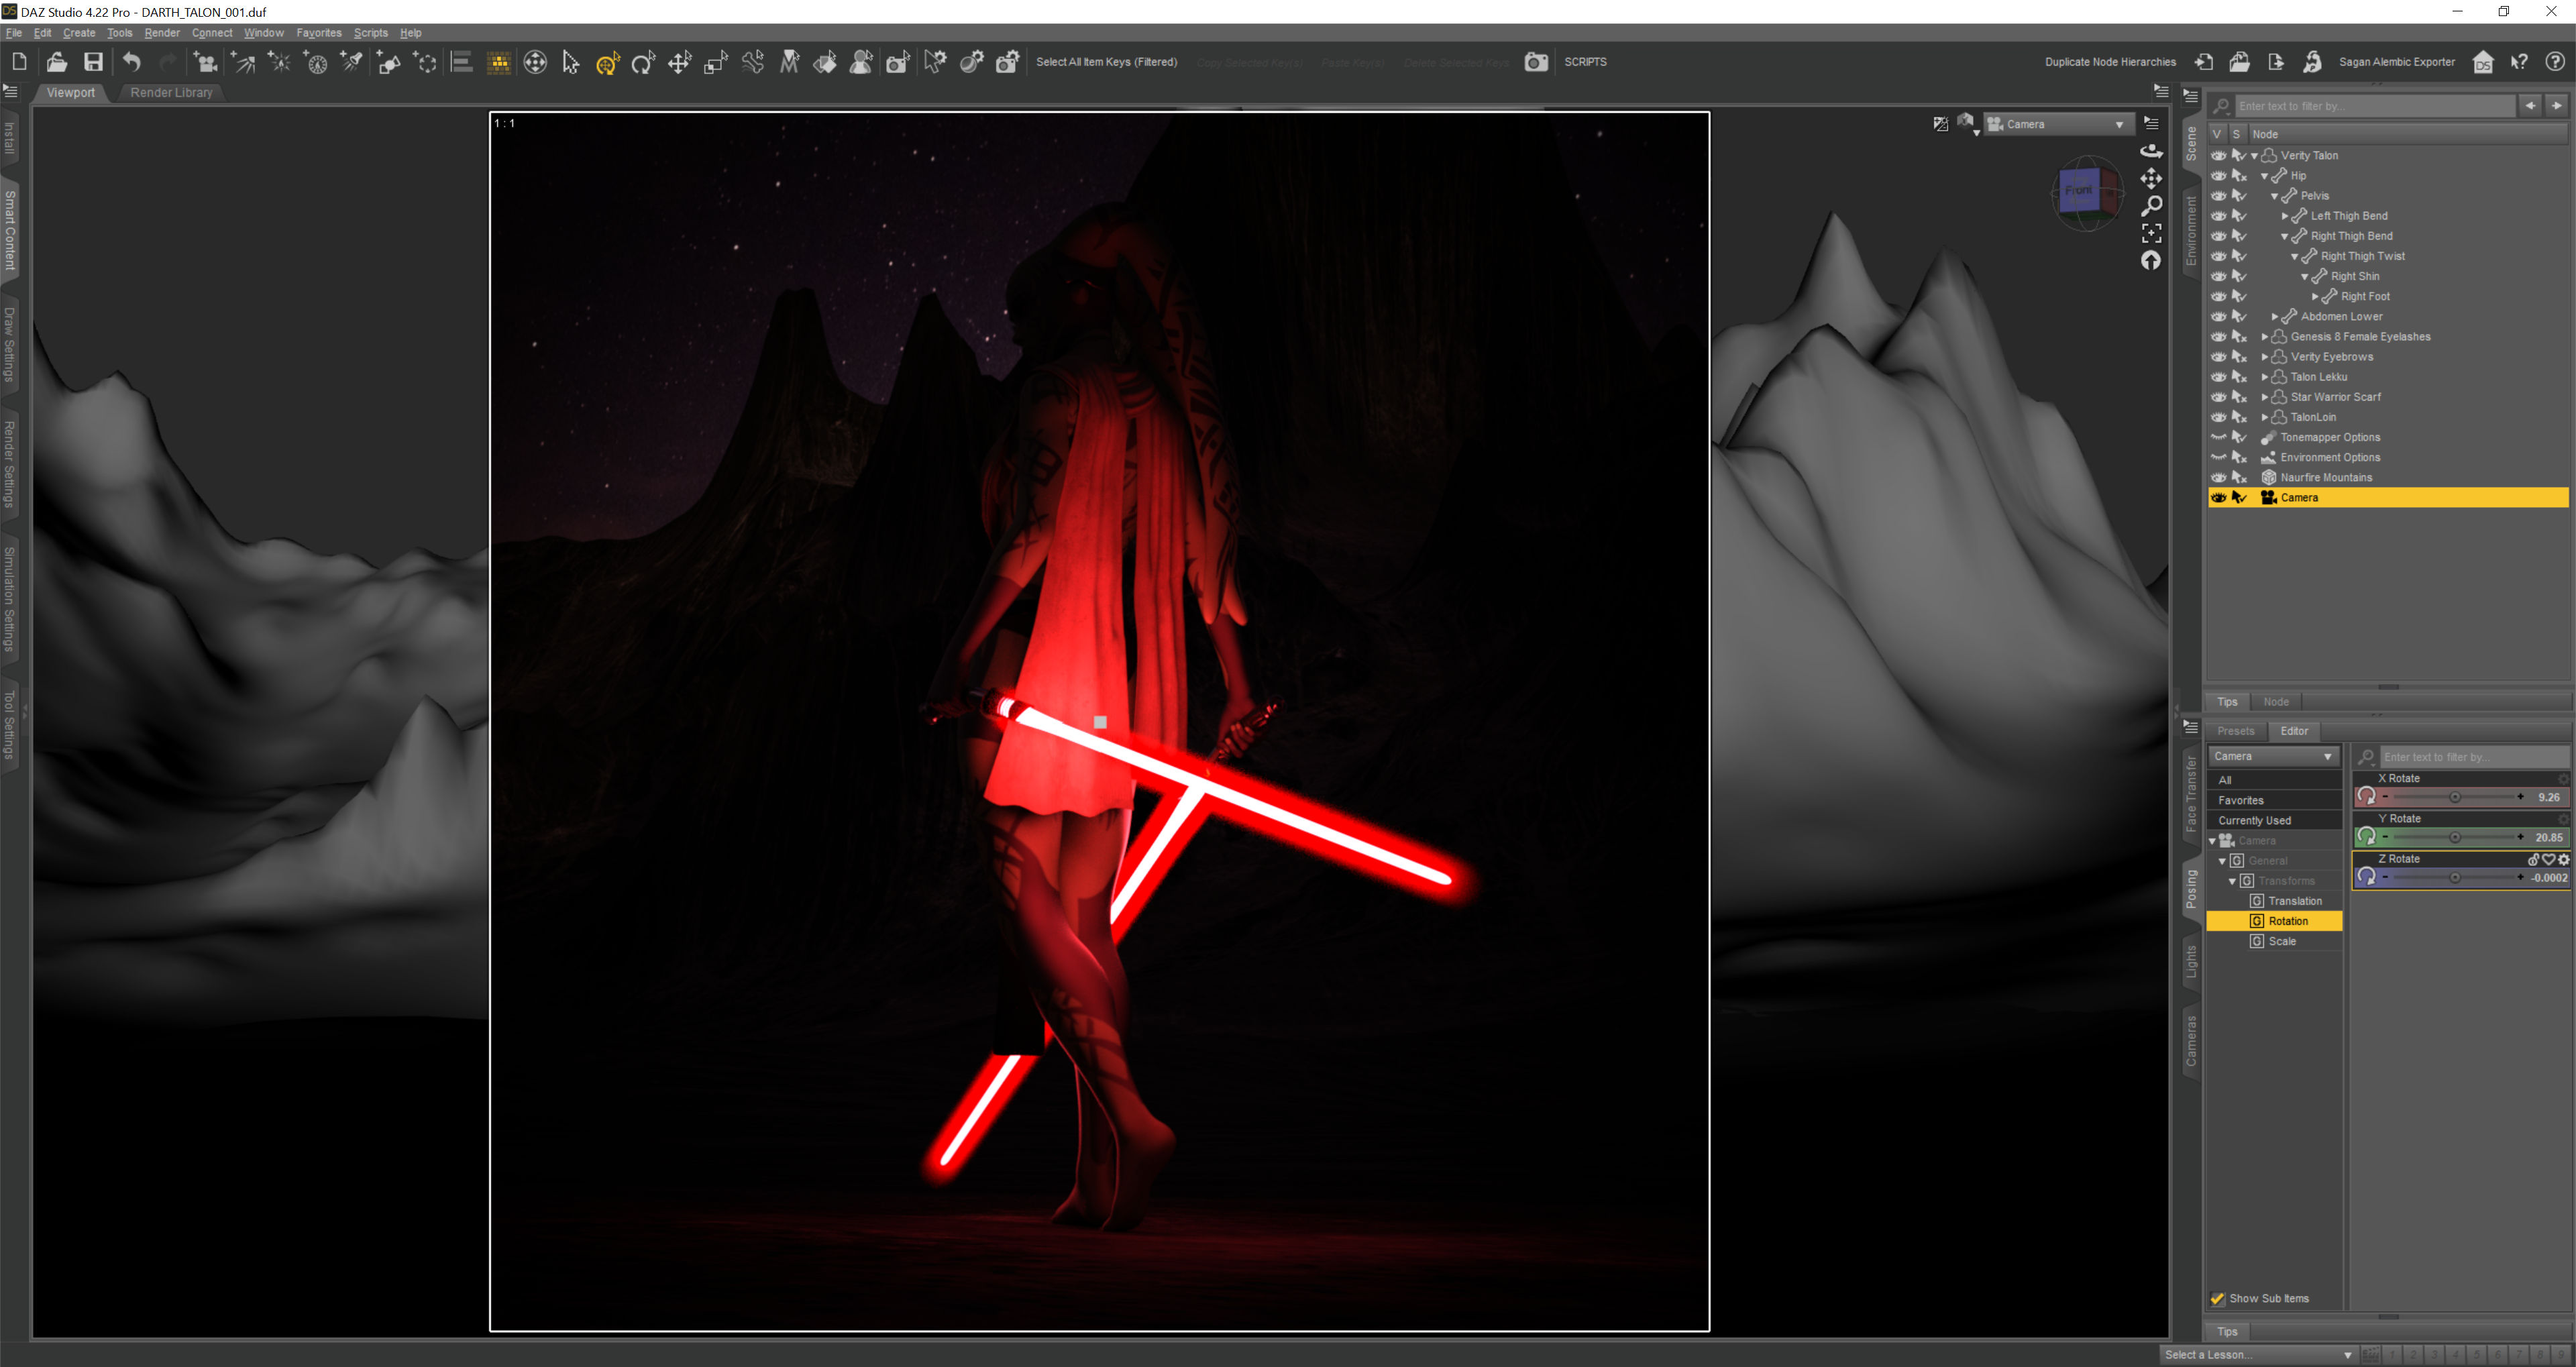Image resolution: width=2576 pixels, height=1367 pixels.
Task: Open the Scripts menu
Action: tap(370, 33)
